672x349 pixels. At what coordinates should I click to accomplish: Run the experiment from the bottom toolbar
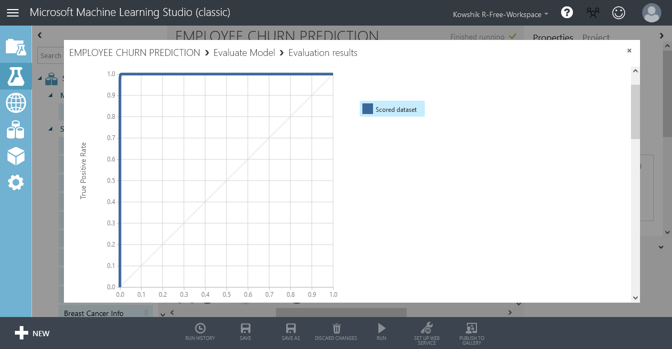tap(381, 330)
